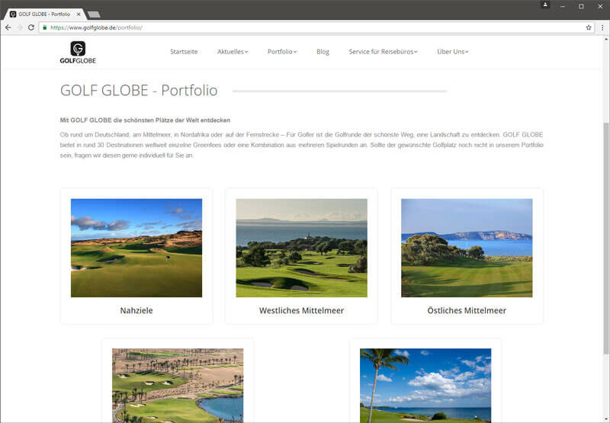
Task: Click the browser back arrow
Action: point(8,27)
